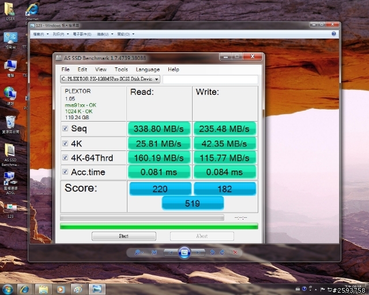The width and height of the screenshot is (369, 295).
Task: Open the Language menu in AS SSD Benchmark
Action: point(148,69)
